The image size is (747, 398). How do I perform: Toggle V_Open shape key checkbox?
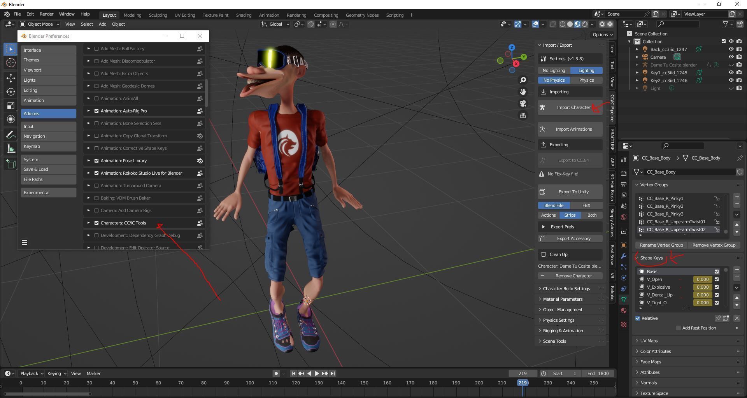tap(717, 279)
